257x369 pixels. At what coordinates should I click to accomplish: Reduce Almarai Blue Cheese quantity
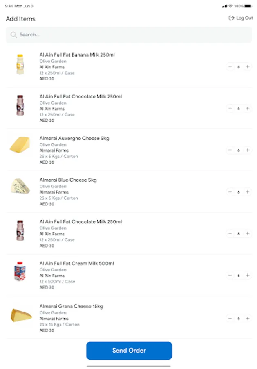pyautogui.click(x=230, y=192)
